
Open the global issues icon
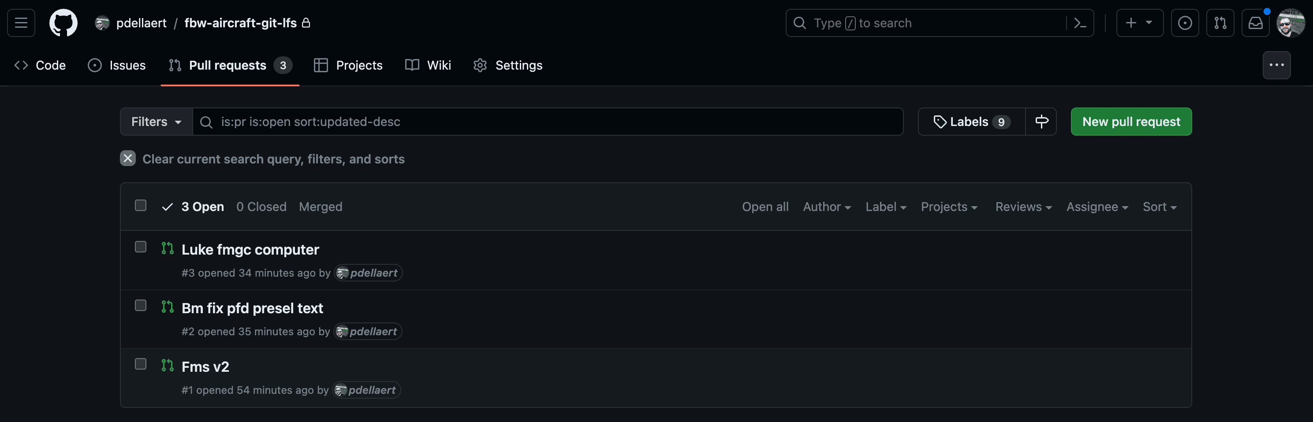coord(1185,23)
